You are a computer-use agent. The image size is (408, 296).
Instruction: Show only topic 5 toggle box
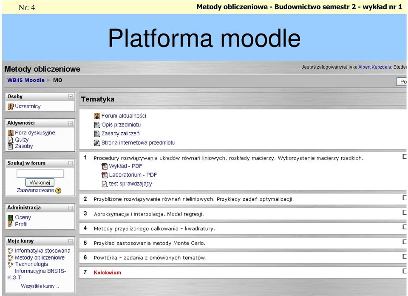pyautogui.click(x=405, y=242)
